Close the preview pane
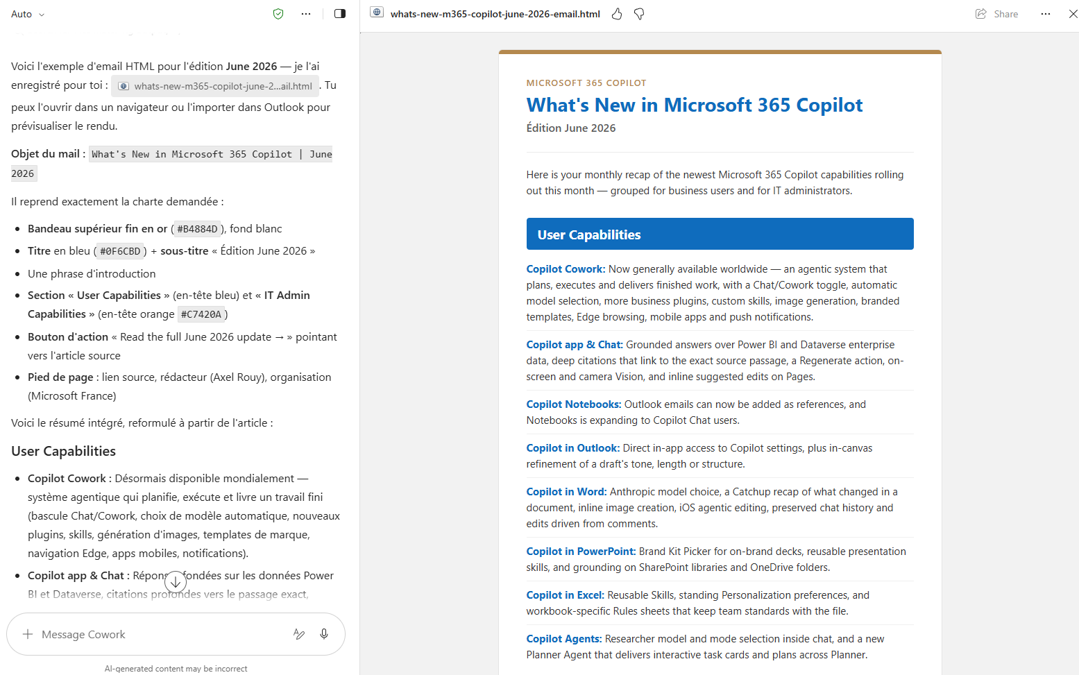The height and width of the screenshot is (675, 1079). 1073,14
